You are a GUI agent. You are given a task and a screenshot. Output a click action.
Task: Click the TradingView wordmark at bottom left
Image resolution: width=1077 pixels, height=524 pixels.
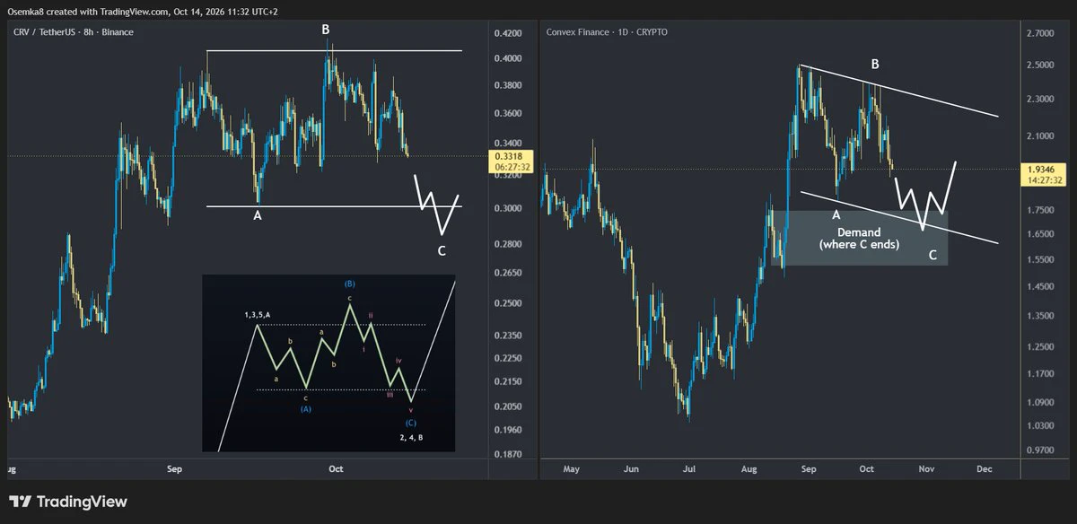coord(83,502)
